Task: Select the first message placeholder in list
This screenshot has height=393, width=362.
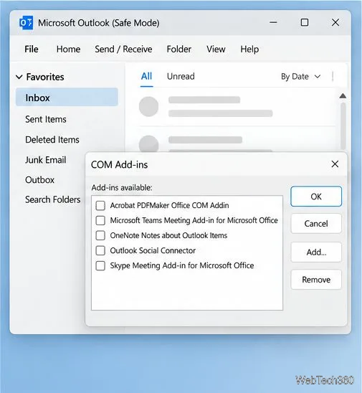Action: 237,107
